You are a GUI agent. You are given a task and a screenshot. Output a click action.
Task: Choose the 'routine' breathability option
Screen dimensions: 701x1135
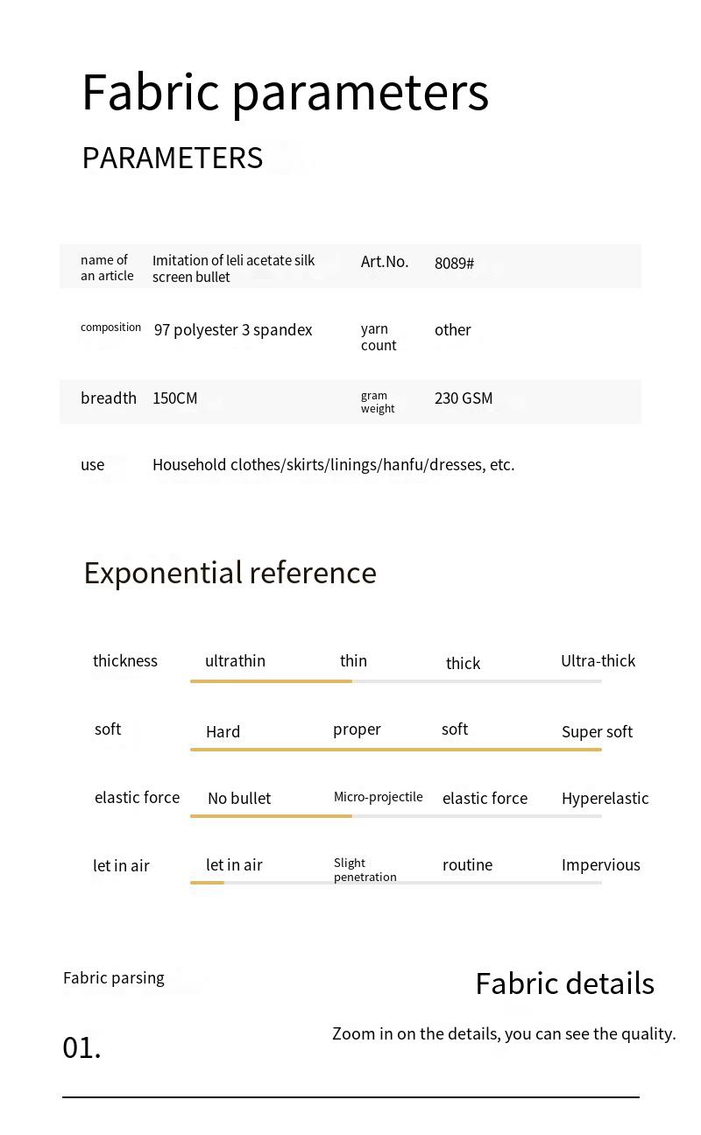click(467, 865)
